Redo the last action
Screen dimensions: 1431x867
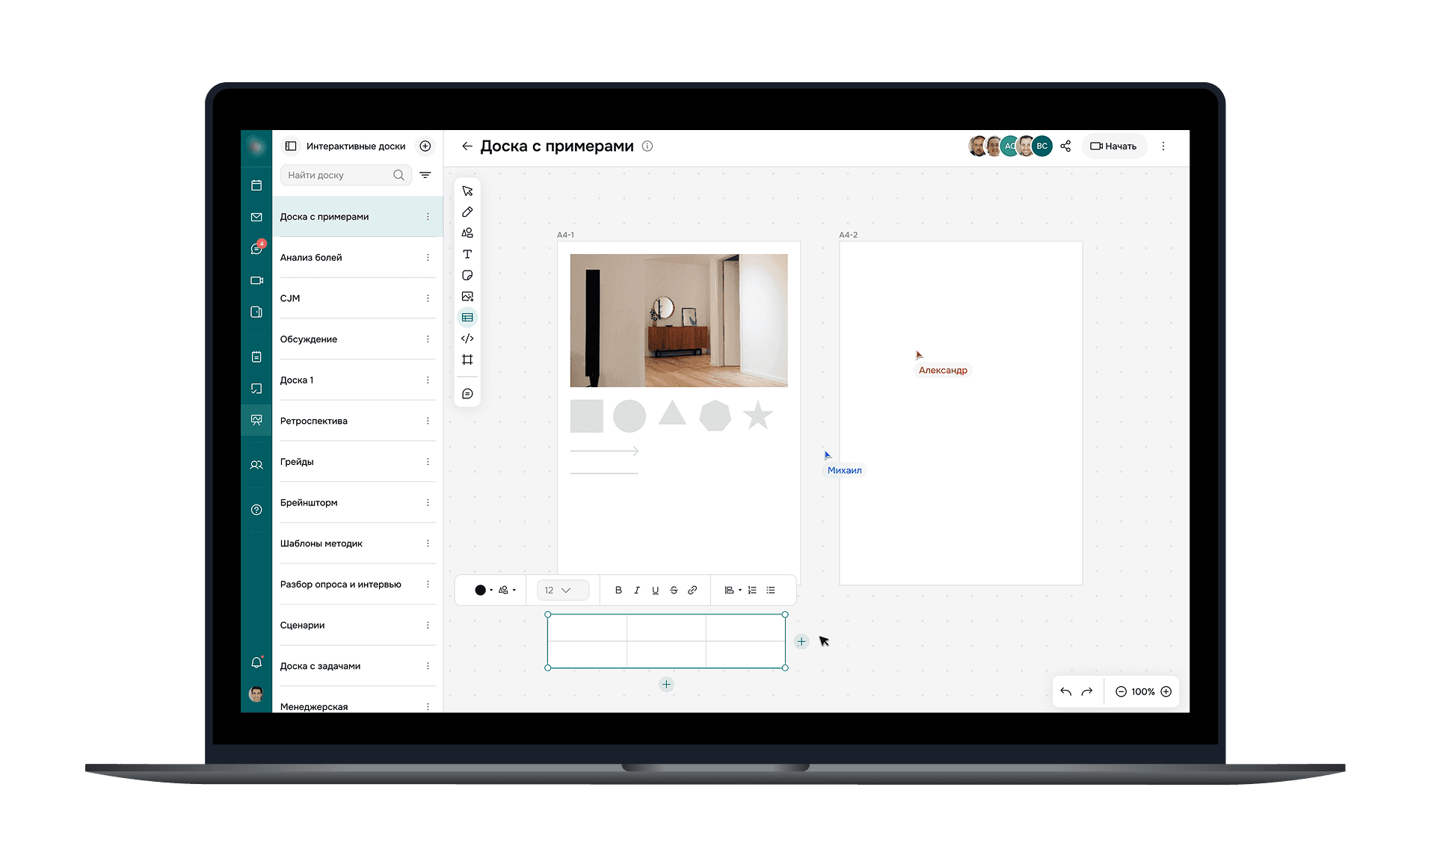pos(1087,692)
